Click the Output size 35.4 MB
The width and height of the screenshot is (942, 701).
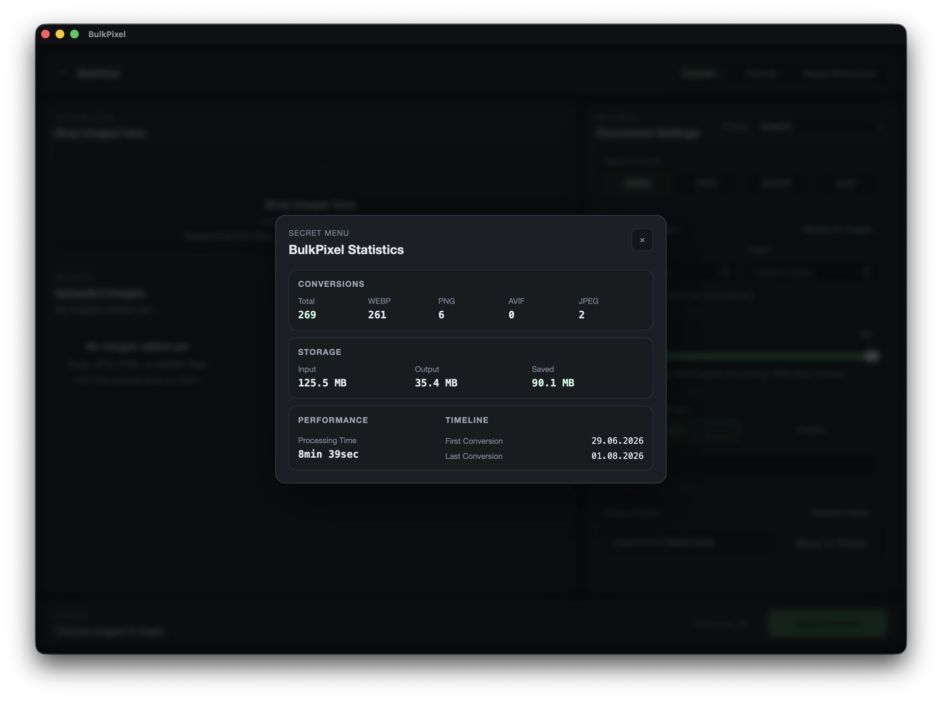[436, 383]
